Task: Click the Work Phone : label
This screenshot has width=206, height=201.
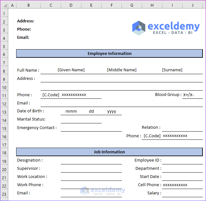Action: coord(30,185)
